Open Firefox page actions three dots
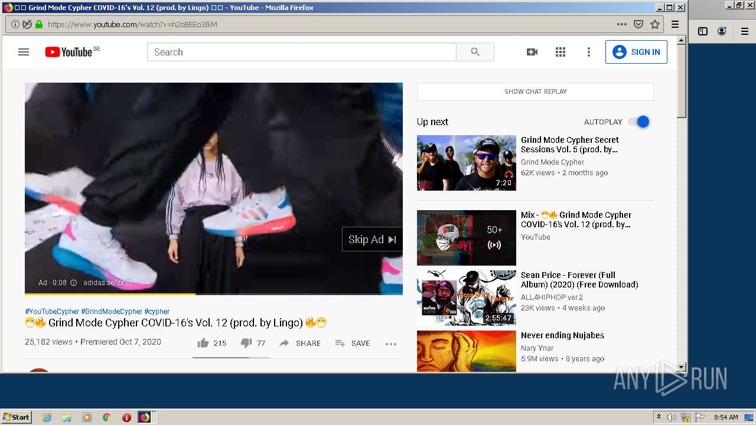Viewport: 756px width, 425px height. [621, 24]
